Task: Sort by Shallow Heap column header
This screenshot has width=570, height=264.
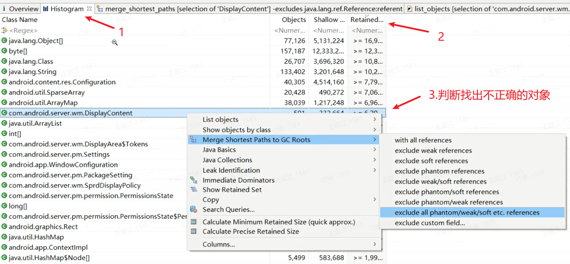Action: pos(328,20)
